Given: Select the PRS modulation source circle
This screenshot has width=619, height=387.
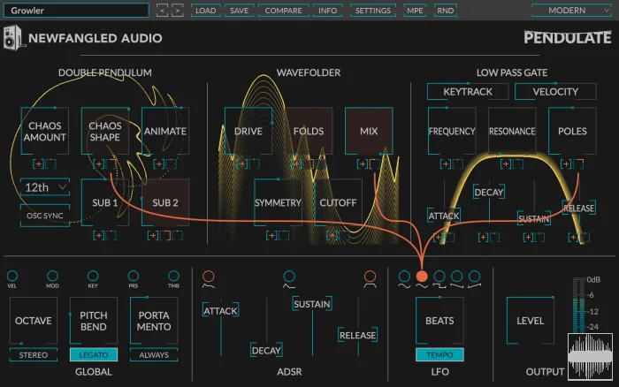Looking at the screenshot, I should (134, 276).
